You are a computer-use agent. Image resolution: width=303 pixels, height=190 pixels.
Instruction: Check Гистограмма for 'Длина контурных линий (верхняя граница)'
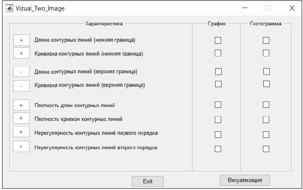[x=266, y=72]
